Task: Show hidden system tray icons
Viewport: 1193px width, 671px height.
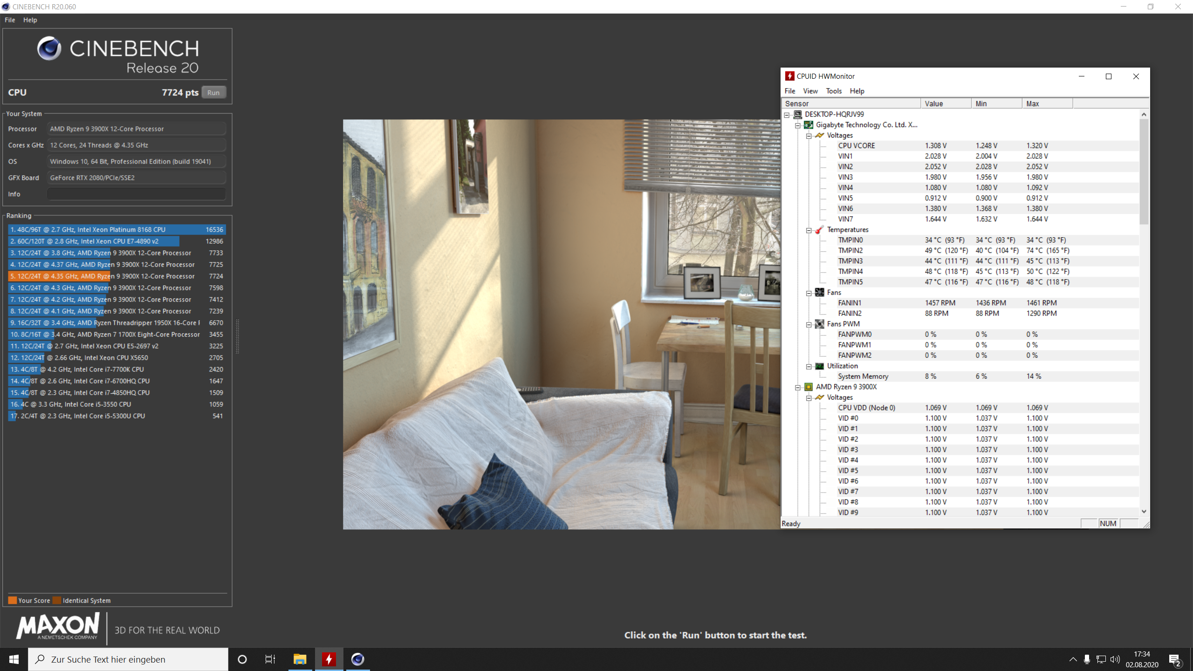Action: 1073,659
